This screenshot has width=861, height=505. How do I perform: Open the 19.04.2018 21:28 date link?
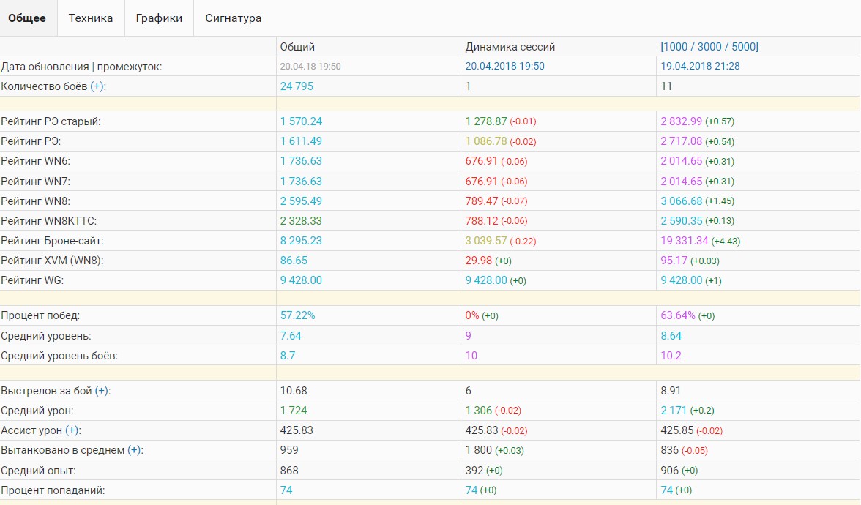(x=700, y=67)
